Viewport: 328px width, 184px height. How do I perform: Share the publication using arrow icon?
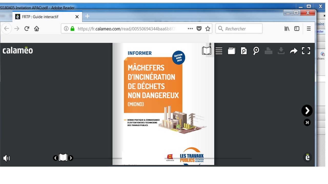coord(294,51)
